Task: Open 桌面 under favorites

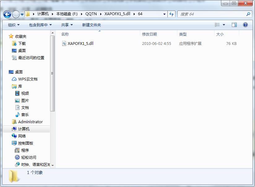Action: [22, 50]
